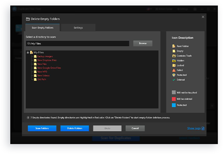Click the Failed warning triangle icon

pos(174,70)
